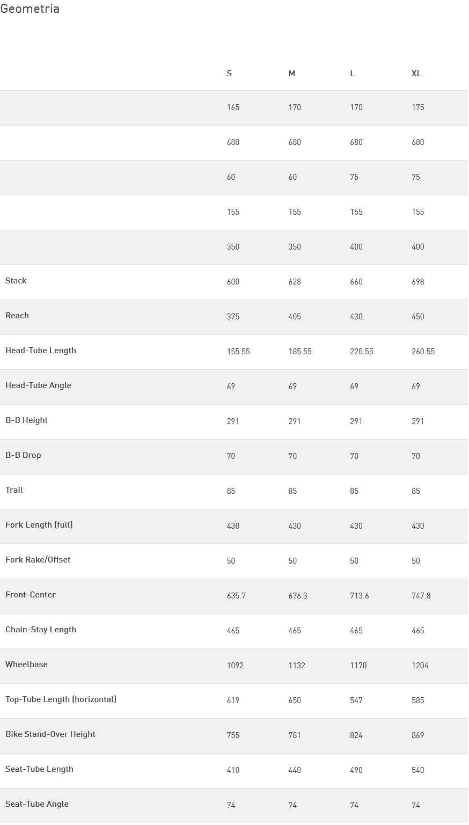Viewport: 469px width, 825px height.
Task: Click the L size column header
Action: click(x=353, y=74)
